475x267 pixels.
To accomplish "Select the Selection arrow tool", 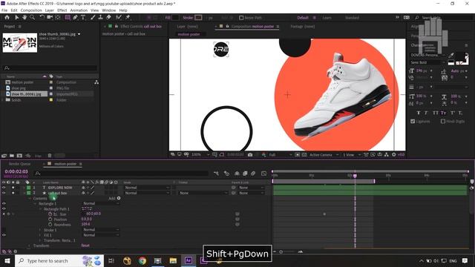I will coord(16,18).
